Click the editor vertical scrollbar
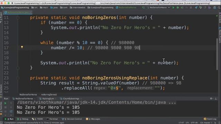The width and height of the screenshot is (221, 124). coord(217,54)
